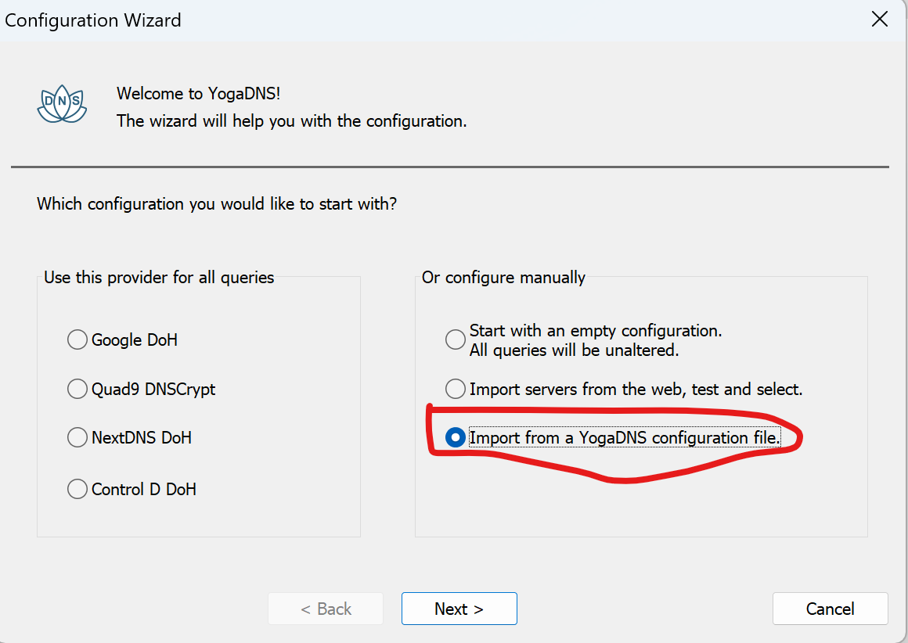Select Import from a YogaDNS configuration file
Screen dimensions: 908x643
pyautogui.click(x=455, y=438)
